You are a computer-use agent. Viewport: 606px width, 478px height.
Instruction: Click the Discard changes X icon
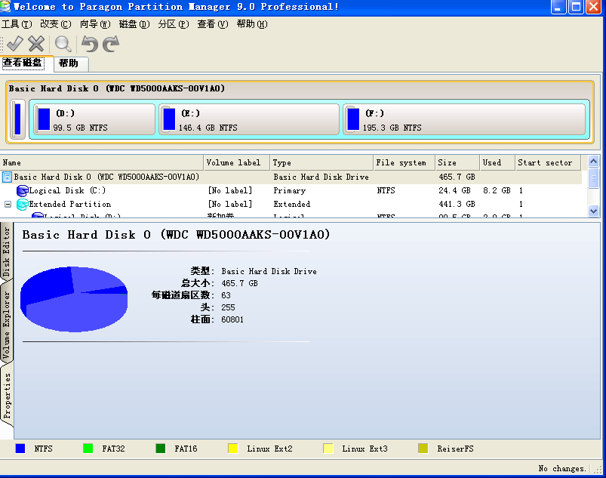pos(36,44)
